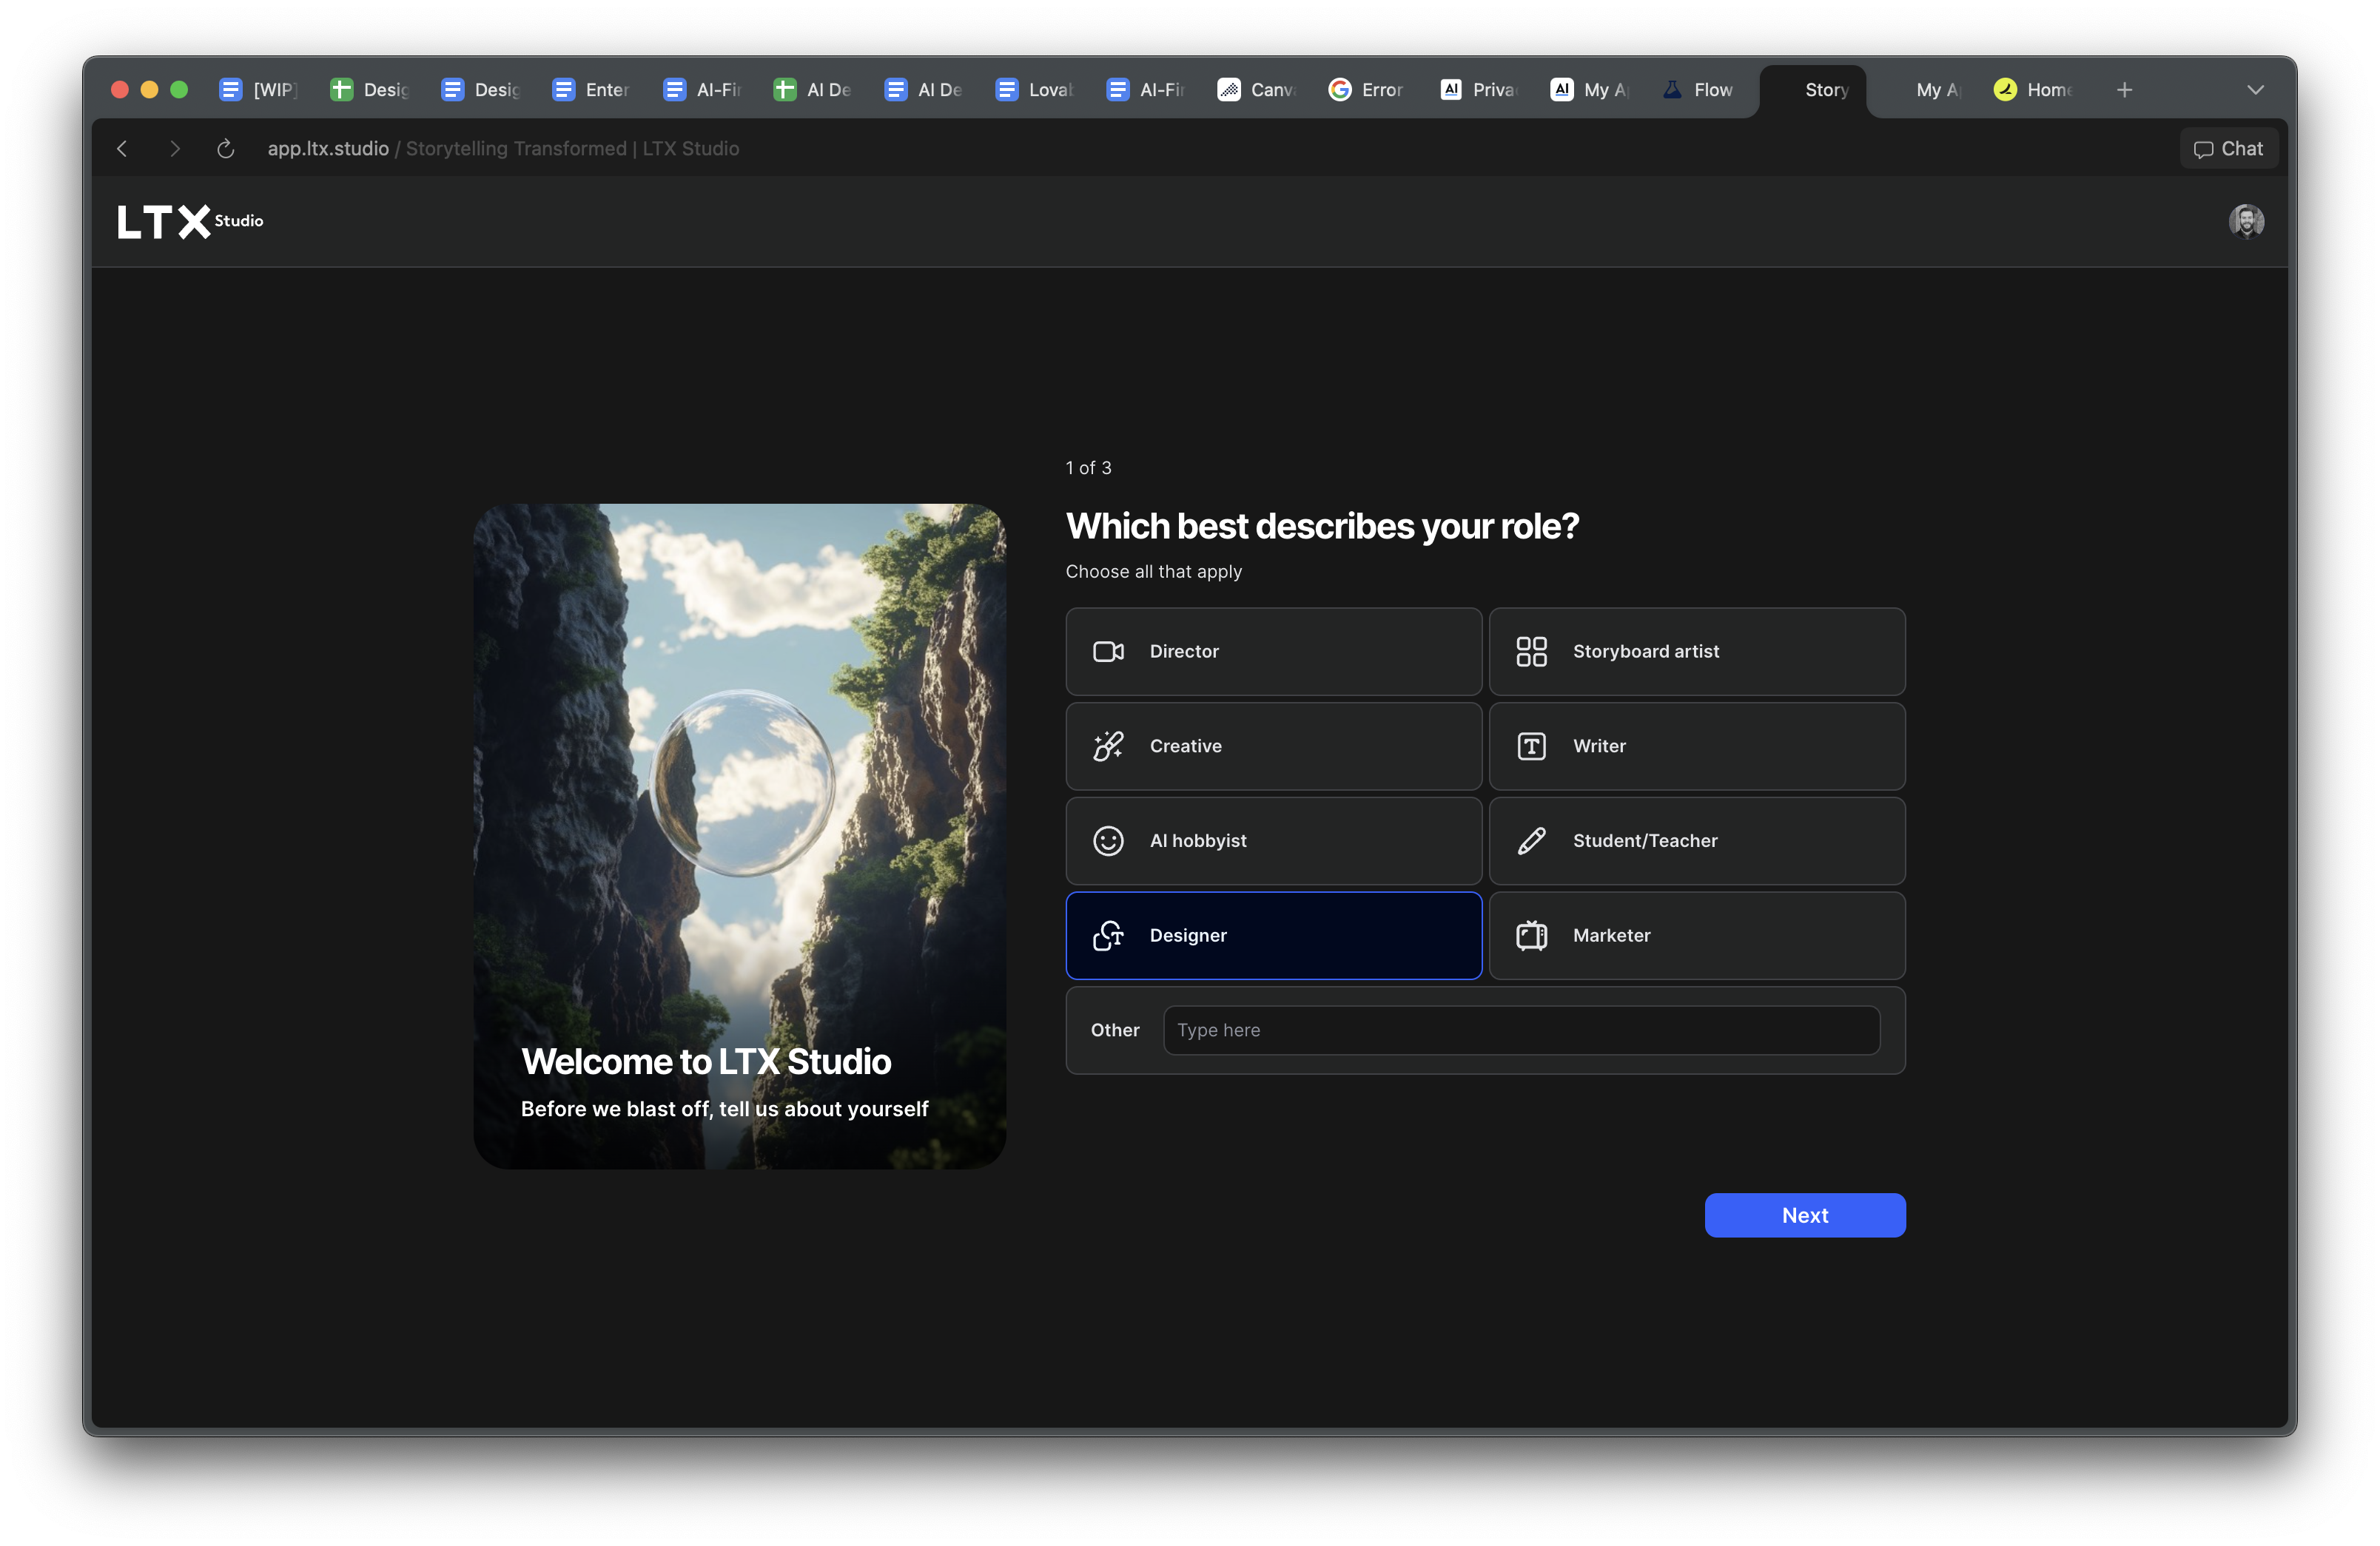Click the Creative magic wand icon
The image size is (2380, 1546).
(x=1108, y=746)
